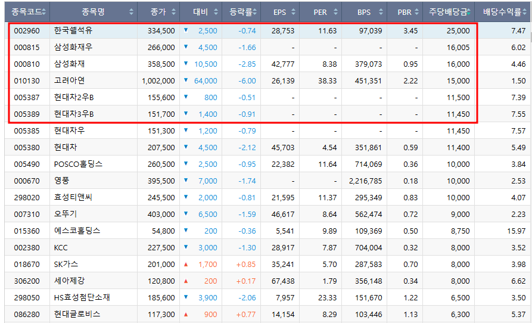532x323 pixels.
Task: Sort table by EPS column arrows
Action: coord(293,12)
